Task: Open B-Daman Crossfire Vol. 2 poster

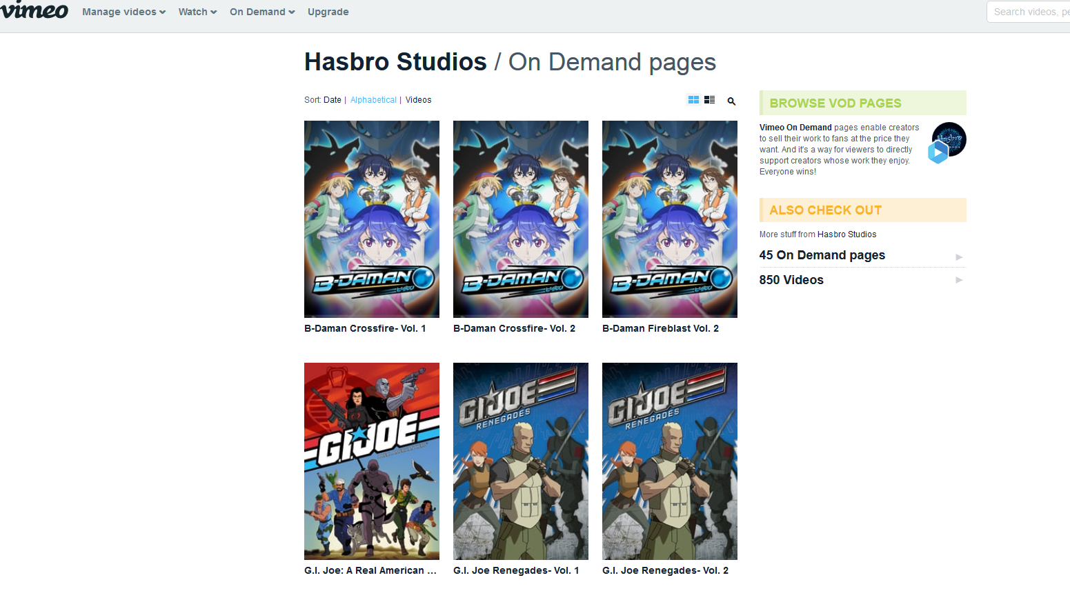Action: click(521, 219)
